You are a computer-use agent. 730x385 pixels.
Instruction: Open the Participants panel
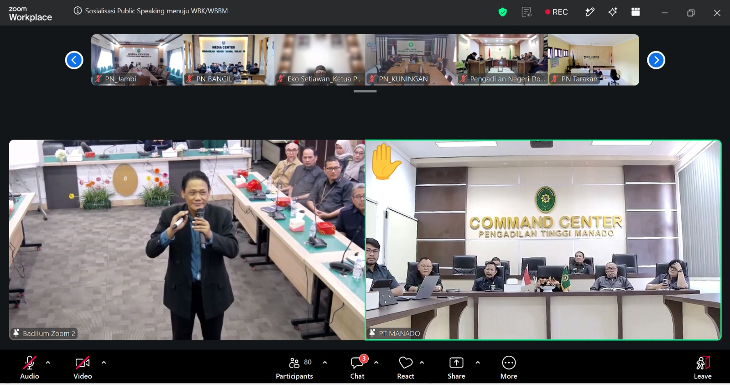click(x=294, y=368)
